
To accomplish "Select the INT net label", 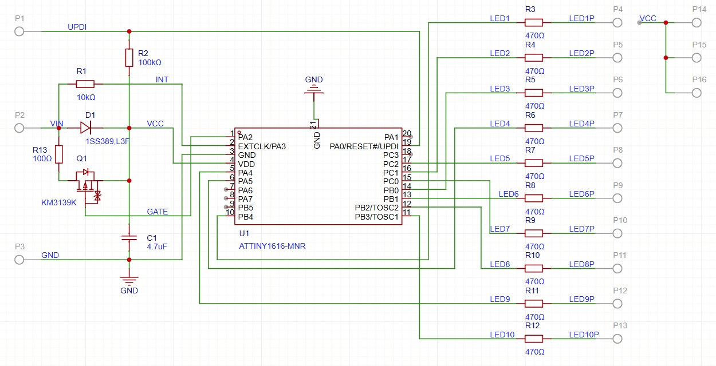I will pyautogui.click(x=162, y=79).
